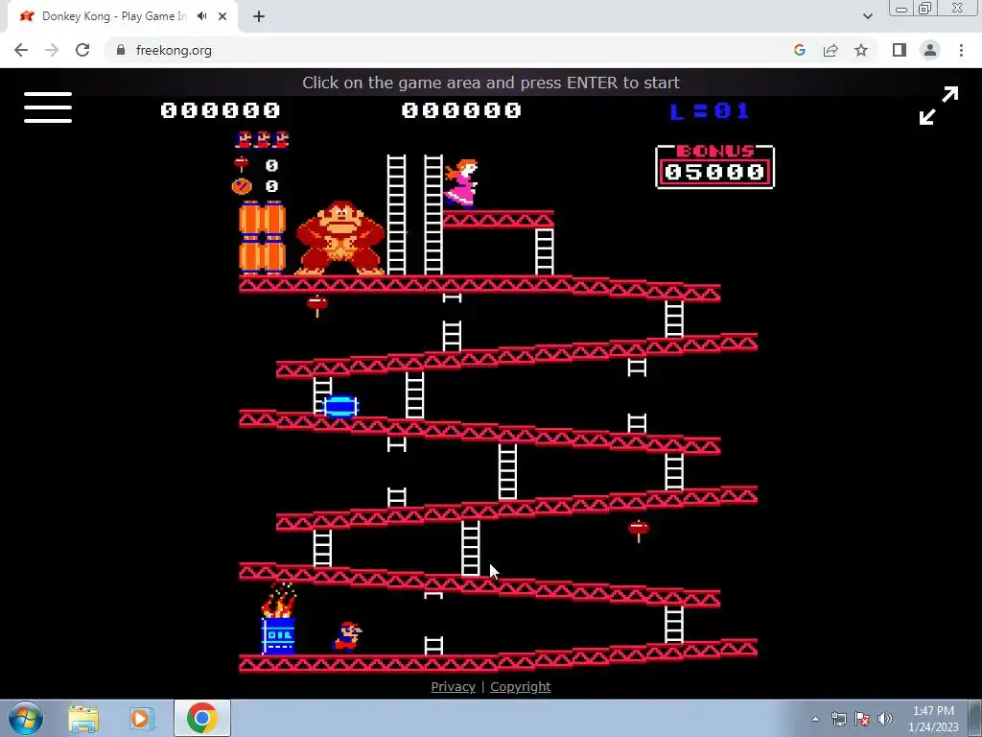Screen dimensions: 982x737
Task: Share this page with the share icon
Action: pos(830,50)
